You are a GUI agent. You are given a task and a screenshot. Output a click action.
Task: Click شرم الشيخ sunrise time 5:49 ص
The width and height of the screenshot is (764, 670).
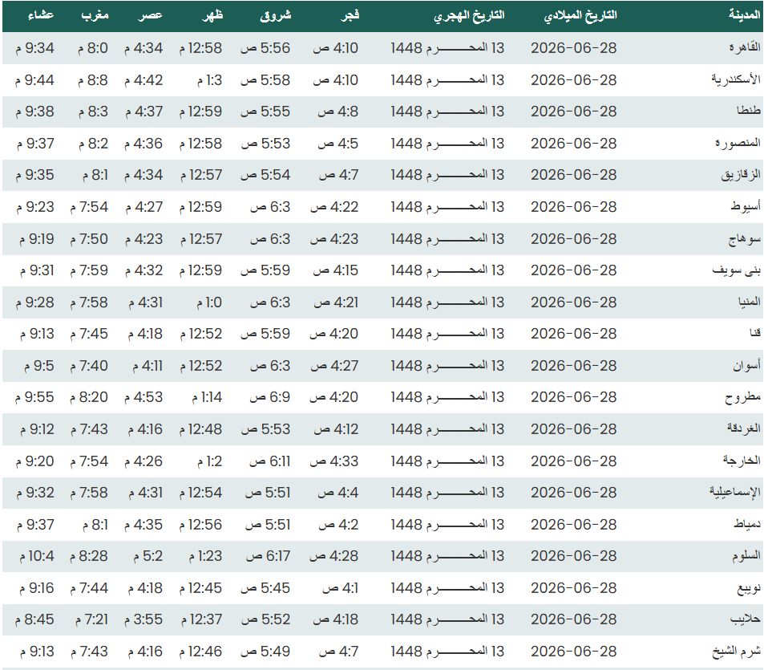pos(265,652)
